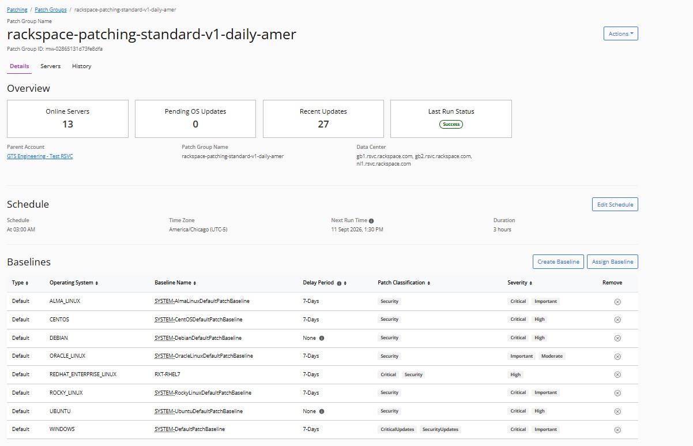Click the info icon in DEBIAN delay cell
Viewport: 693px width, 446px height.
322,338
